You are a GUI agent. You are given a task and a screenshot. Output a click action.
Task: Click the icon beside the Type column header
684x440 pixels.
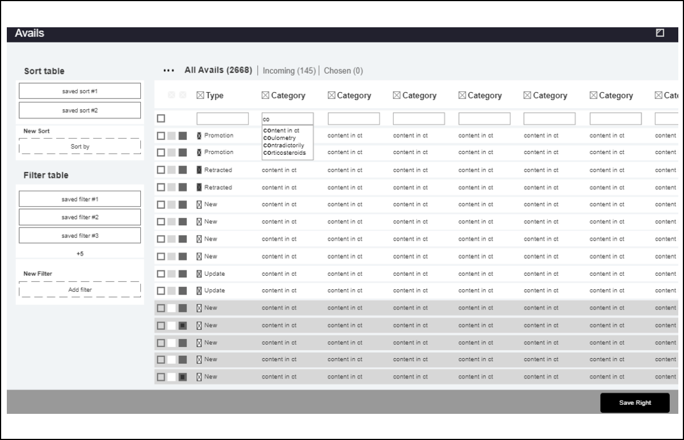point(200,96)
